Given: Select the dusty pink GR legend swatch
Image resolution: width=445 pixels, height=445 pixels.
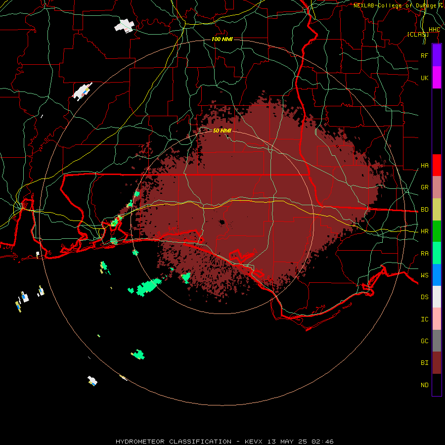Looking at the screenshot, I should click(x=437, y=187).
